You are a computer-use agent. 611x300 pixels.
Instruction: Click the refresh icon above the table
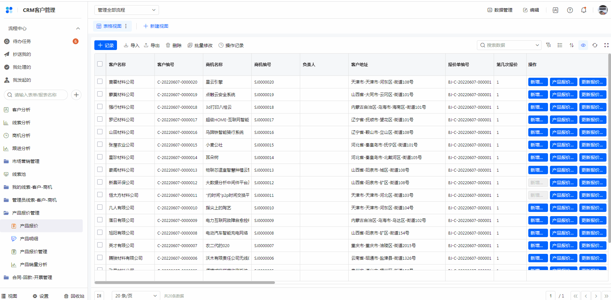[595, 45]
